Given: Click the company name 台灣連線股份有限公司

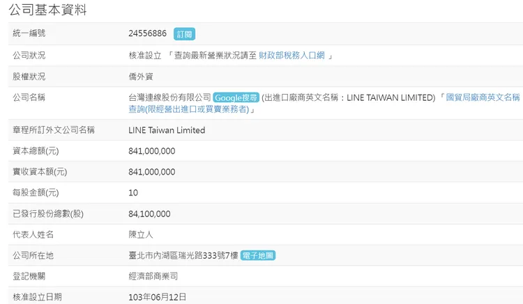Looking at the screenshot, I should coord(169,97).
